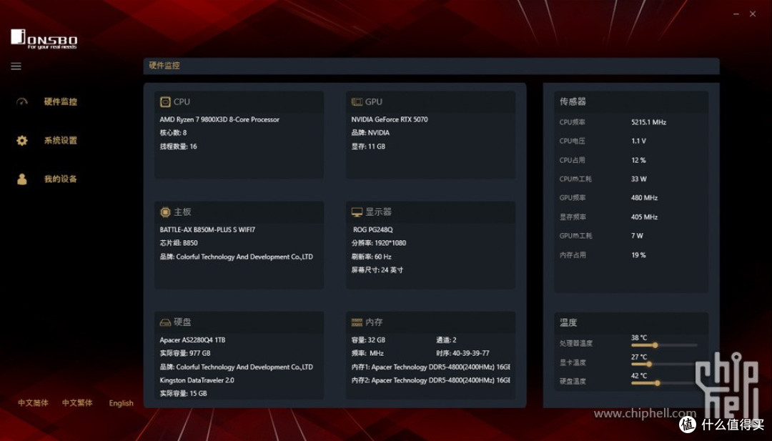The height and width of the screenshot is (441, 772).
Task: Click the 品牌: NVIDIA line
Action: pos(370,133)
